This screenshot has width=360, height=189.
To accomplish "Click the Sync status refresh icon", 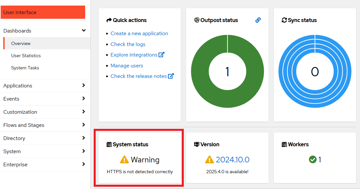I will coord(284,20).
